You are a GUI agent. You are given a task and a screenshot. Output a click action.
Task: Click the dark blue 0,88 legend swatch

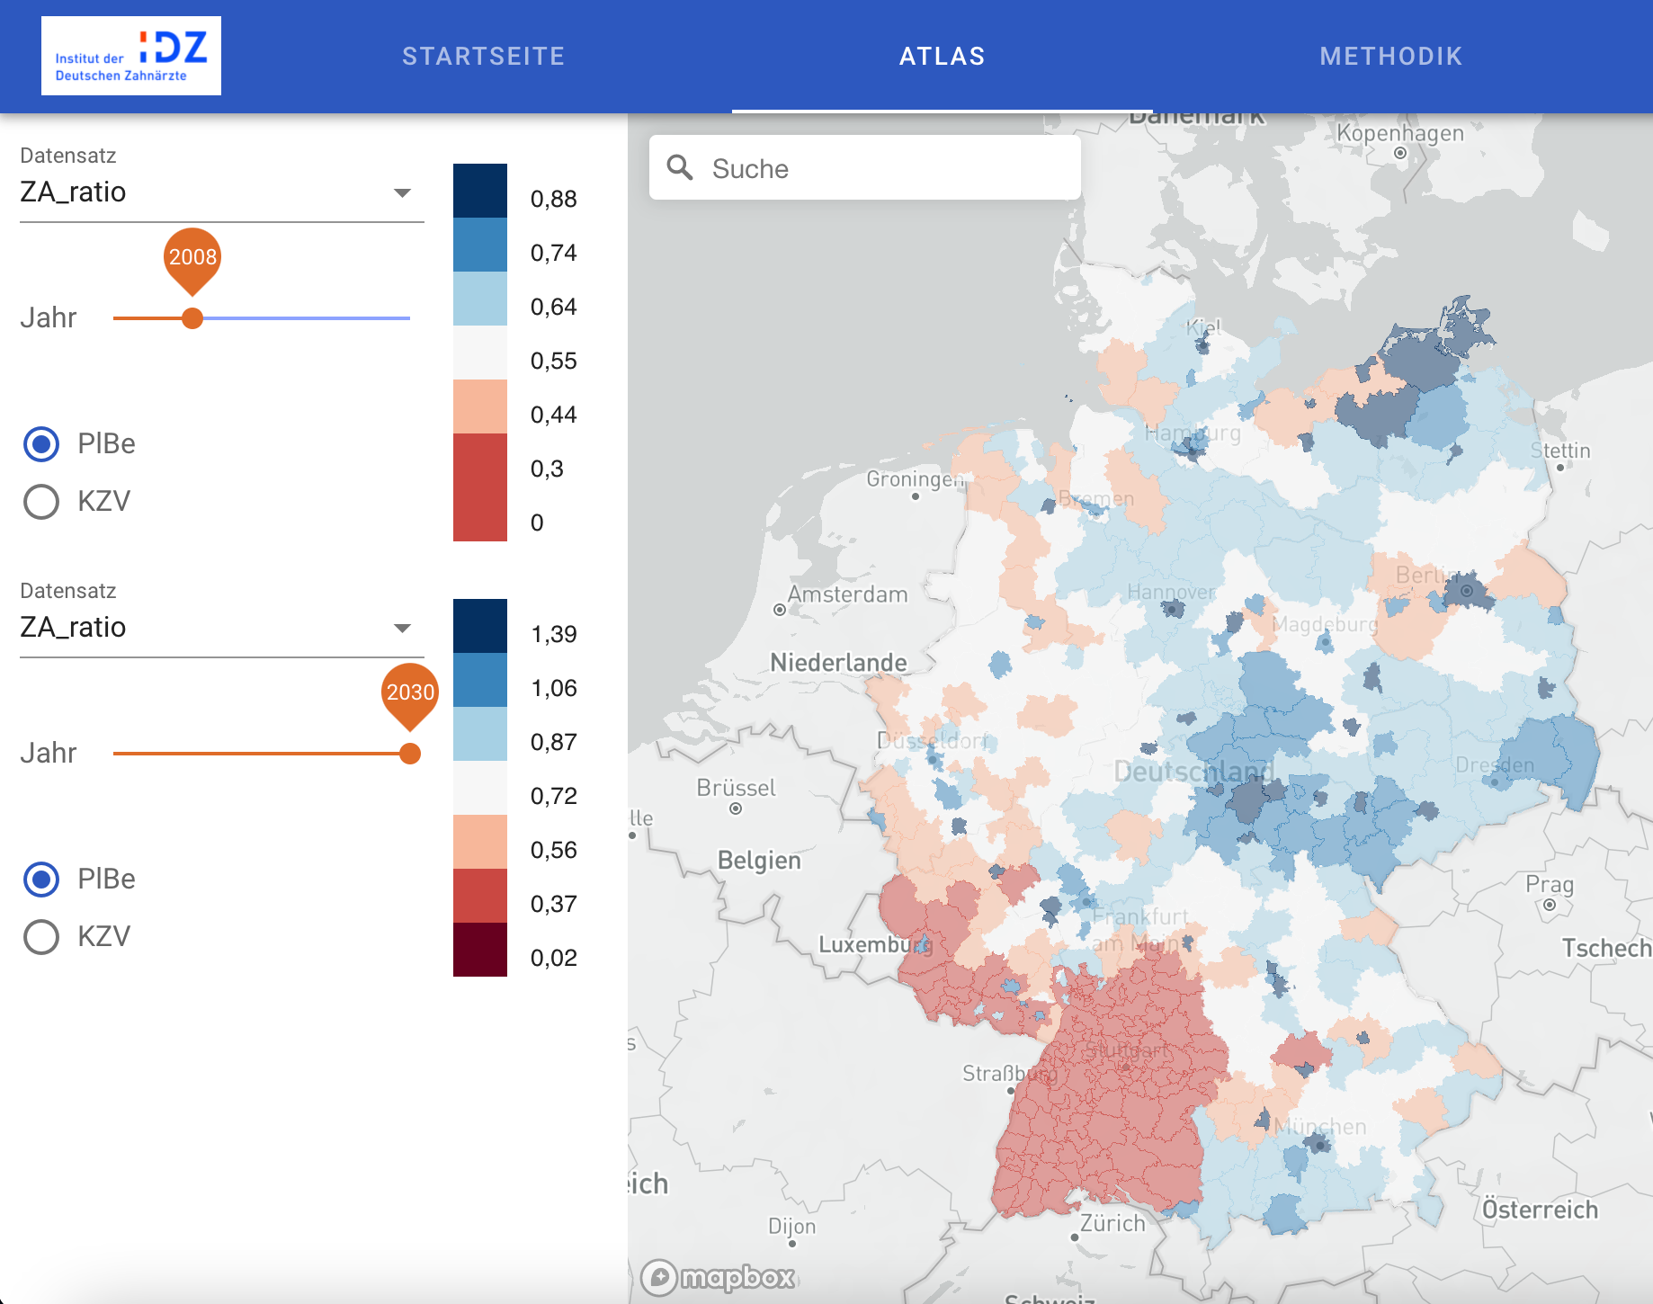click(x=480, y=191)
